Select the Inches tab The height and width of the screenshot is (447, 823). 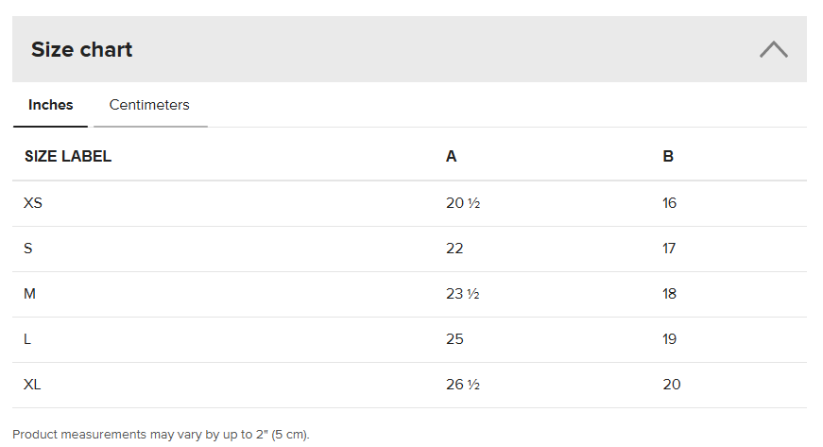51,105
